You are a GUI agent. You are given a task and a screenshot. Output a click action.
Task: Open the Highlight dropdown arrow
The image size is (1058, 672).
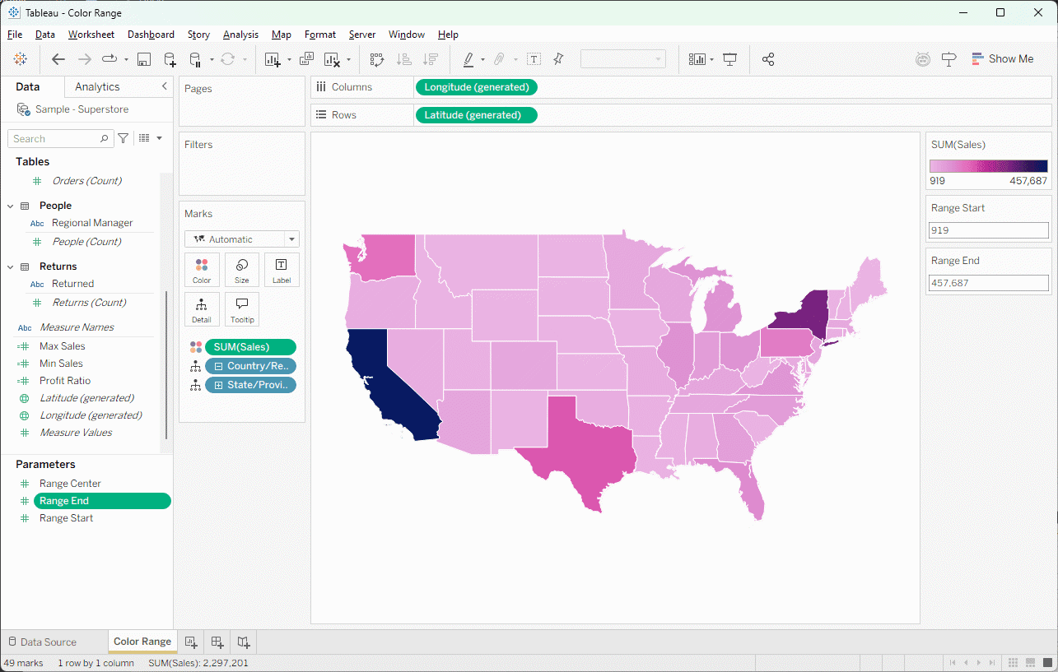pyautogui.click(x=482, y=59)
